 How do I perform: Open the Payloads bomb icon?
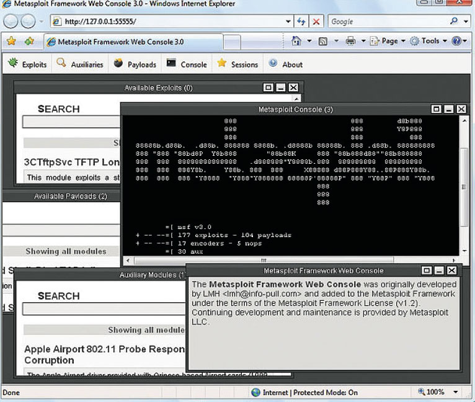[x=118, y=63]
